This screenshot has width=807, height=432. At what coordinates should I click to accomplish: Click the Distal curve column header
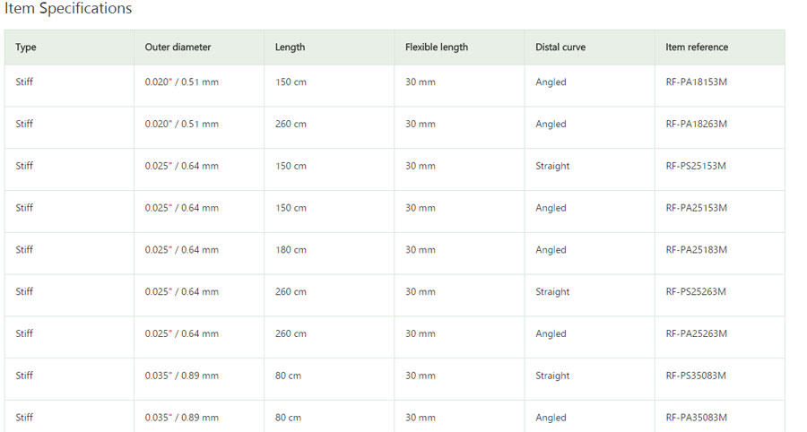(x=560, y=48)
